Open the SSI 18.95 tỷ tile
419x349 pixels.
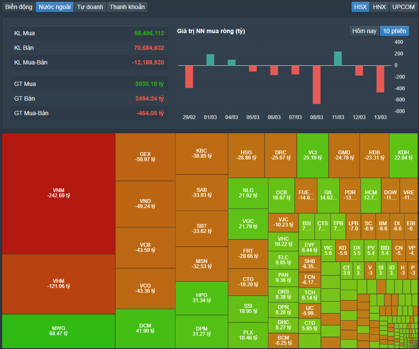click(248, 309)
